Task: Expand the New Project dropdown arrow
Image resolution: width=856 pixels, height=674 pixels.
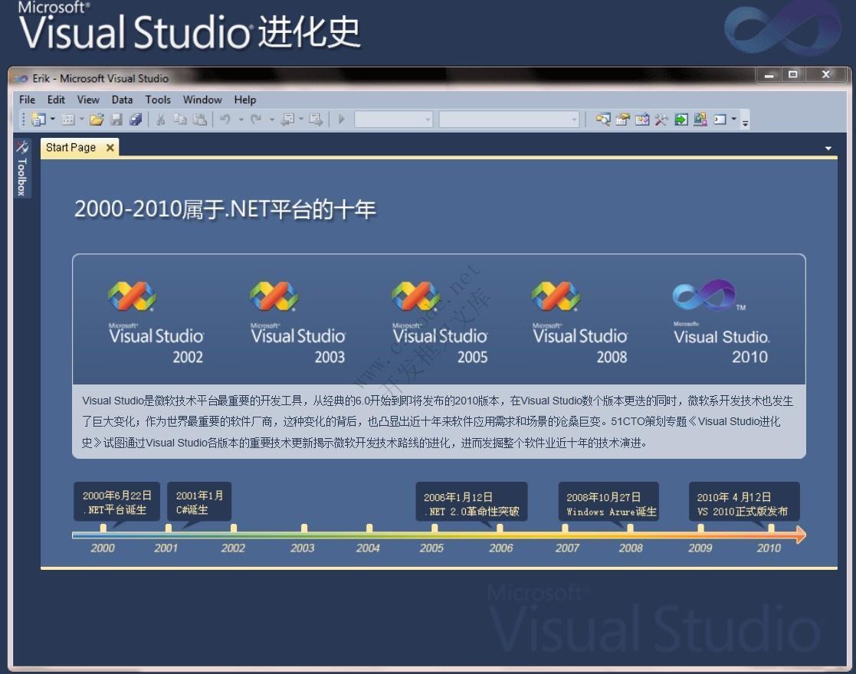Action: click(x=51, y=119)
